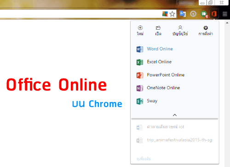Click the scrollbar up arrow

[227, 23]
